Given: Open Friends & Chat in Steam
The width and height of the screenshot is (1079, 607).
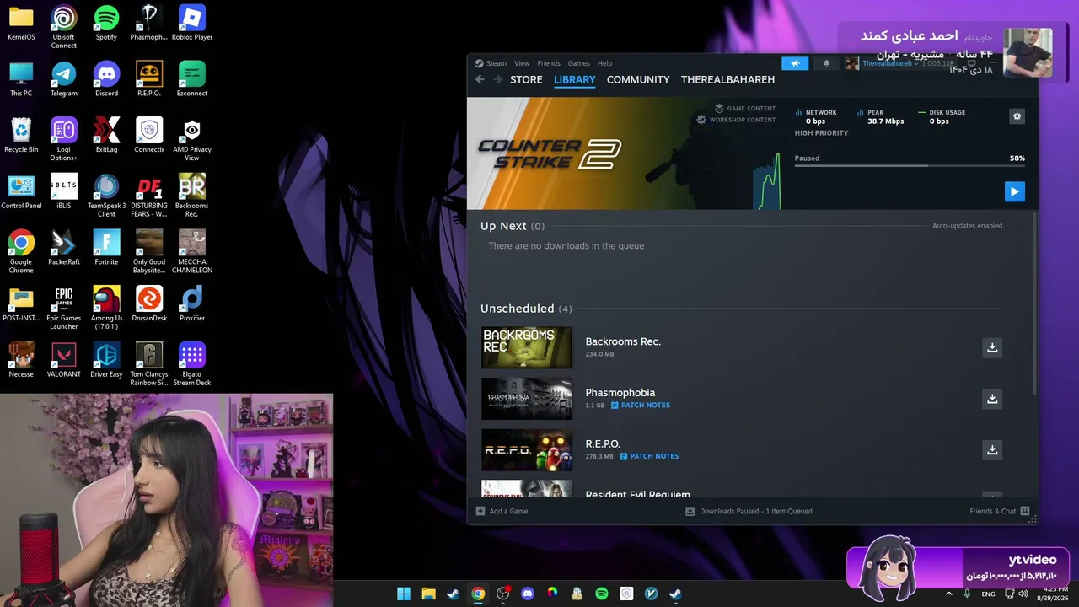Looking at the screenshot, I should pyautogui.click(x=1000, y=511).
